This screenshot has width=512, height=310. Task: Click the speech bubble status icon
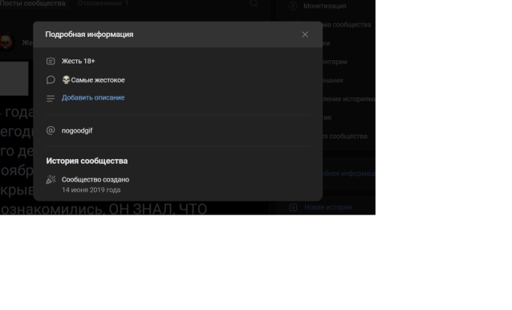click(x=51, y=80)
